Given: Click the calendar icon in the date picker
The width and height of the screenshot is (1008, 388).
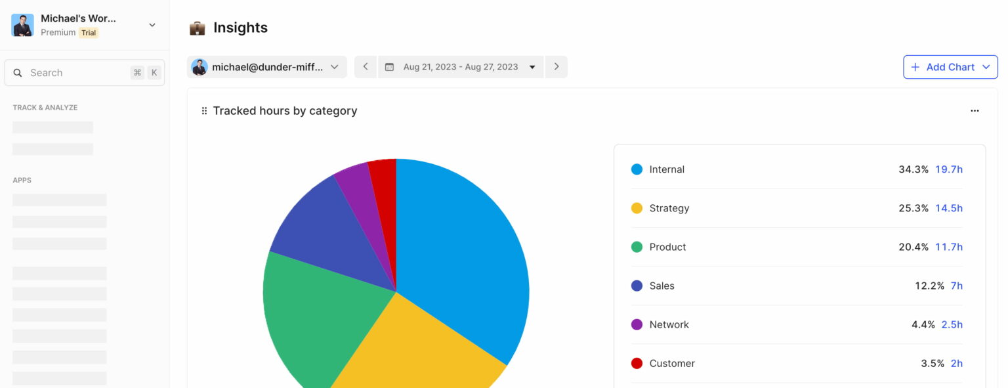Looking at the screenshot, I should tap(390, 66).
